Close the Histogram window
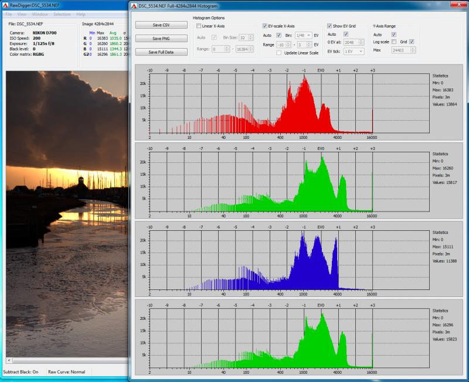469x382 pixels. (459, 5)
